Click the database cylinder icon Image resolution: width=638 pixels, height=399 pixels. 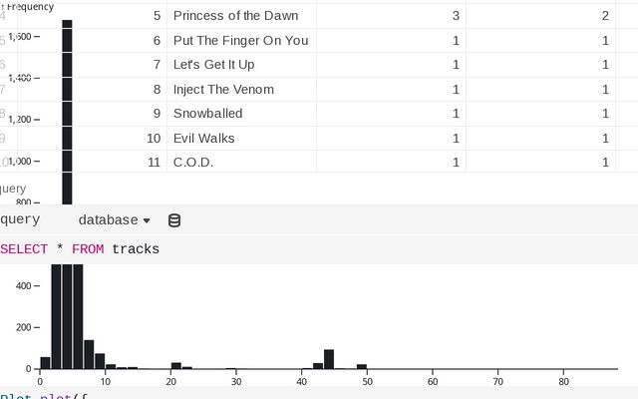click(174, 220)
